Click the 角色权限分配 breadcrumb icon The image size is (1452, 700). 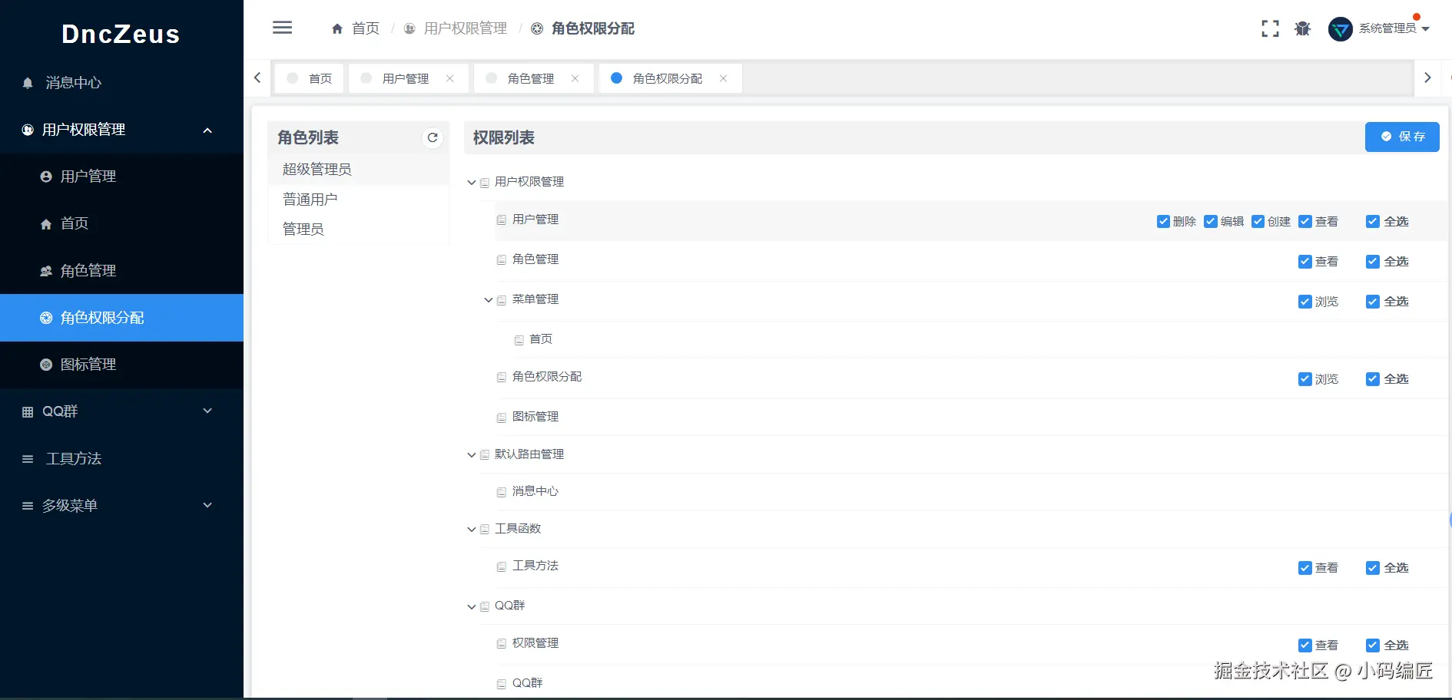tap(537, 29)
